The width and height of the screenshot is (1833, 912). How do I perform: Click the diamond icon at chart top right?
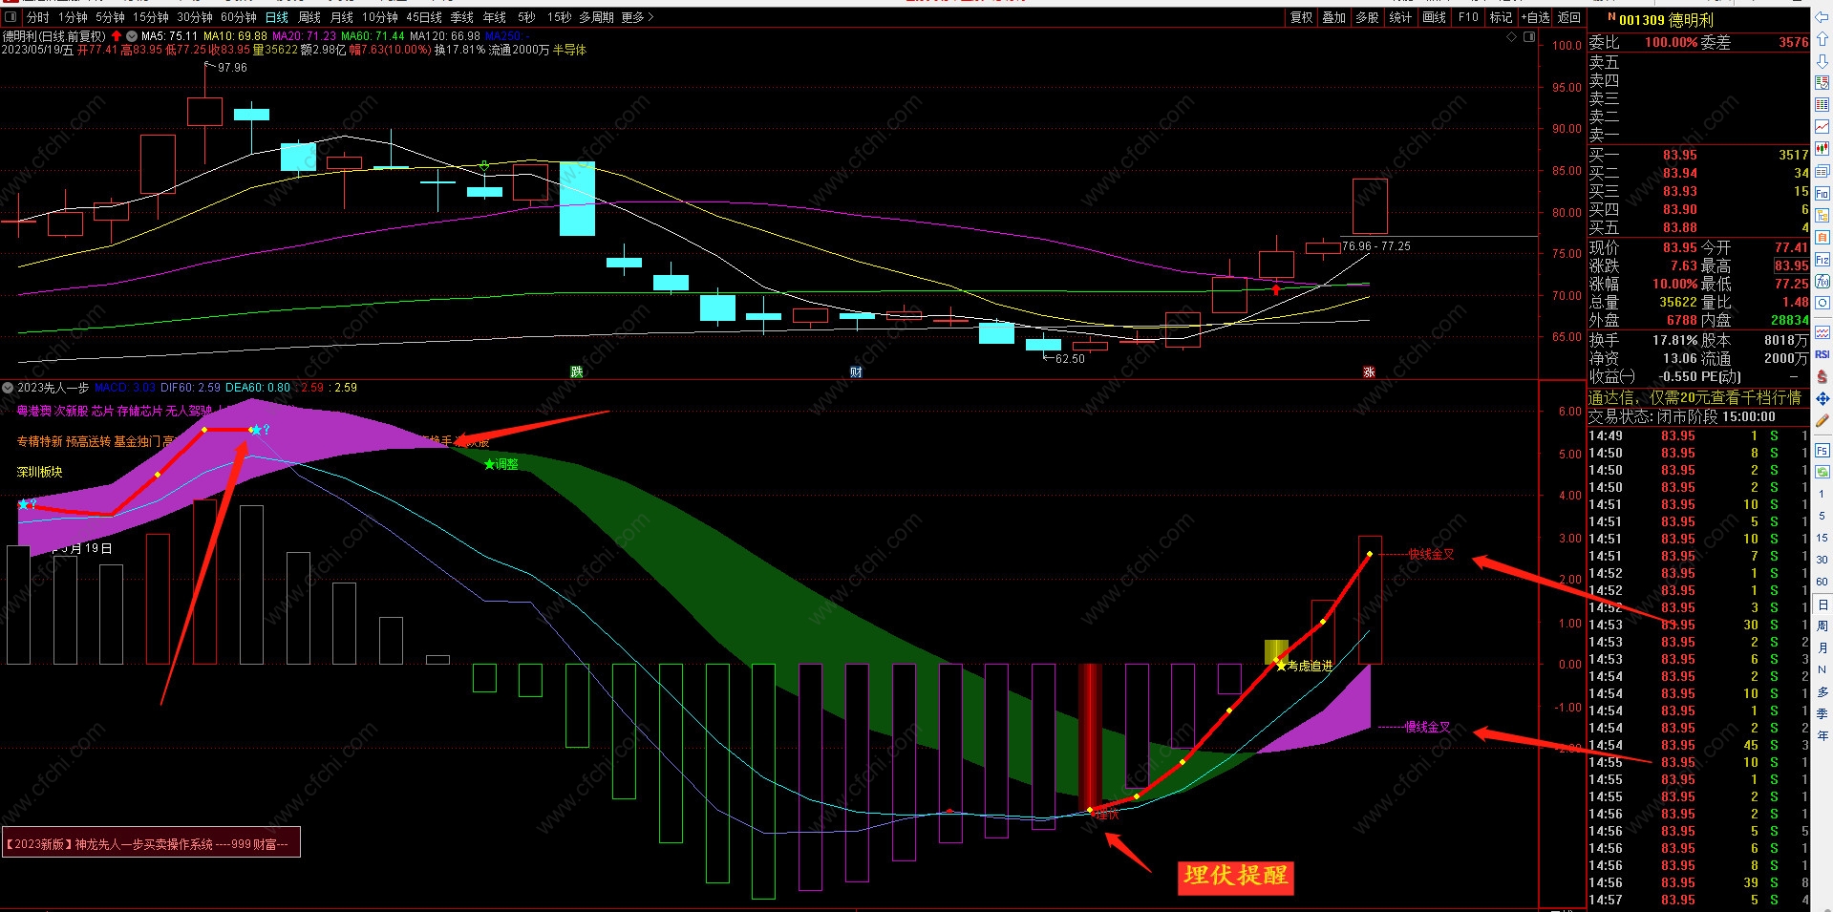click(x=1511, y=36)
